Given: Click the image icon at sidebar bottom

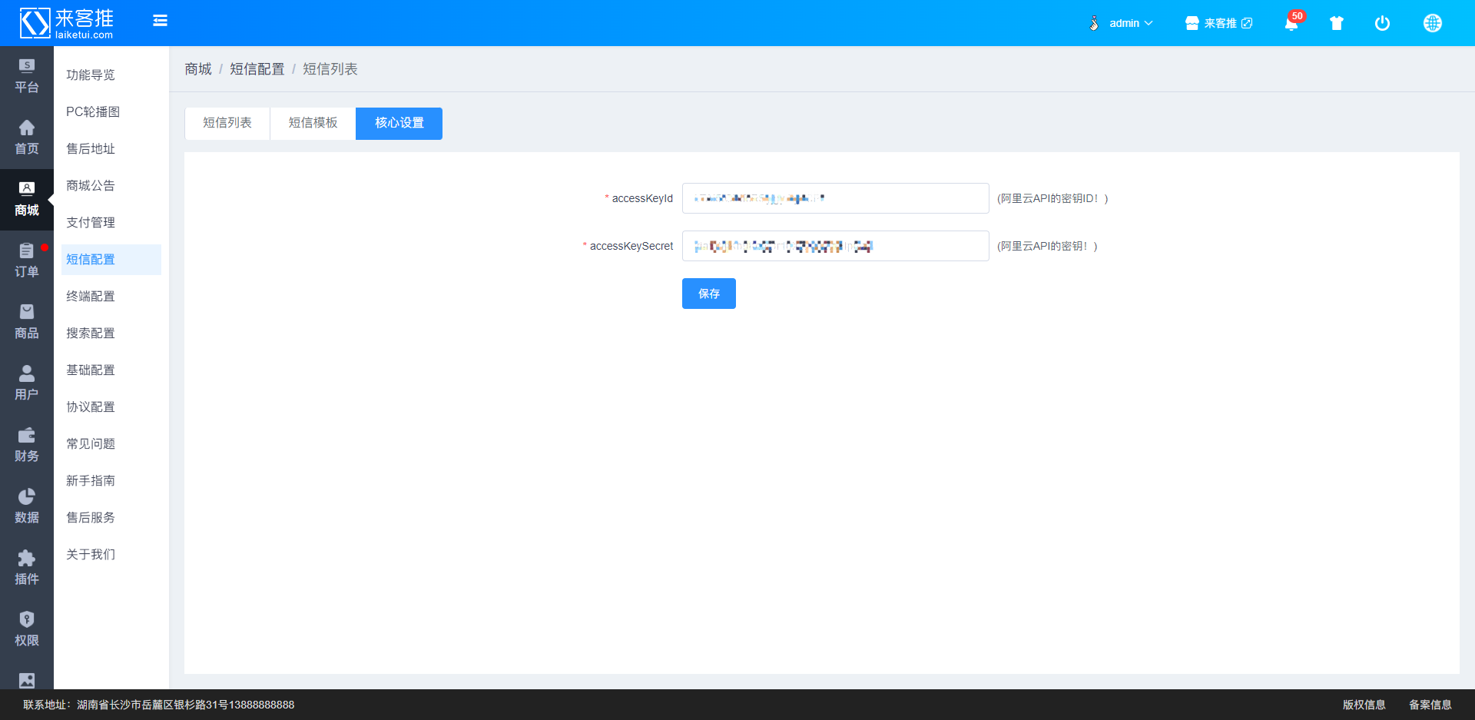Looking at the screenshot, I should click(27, 680).
